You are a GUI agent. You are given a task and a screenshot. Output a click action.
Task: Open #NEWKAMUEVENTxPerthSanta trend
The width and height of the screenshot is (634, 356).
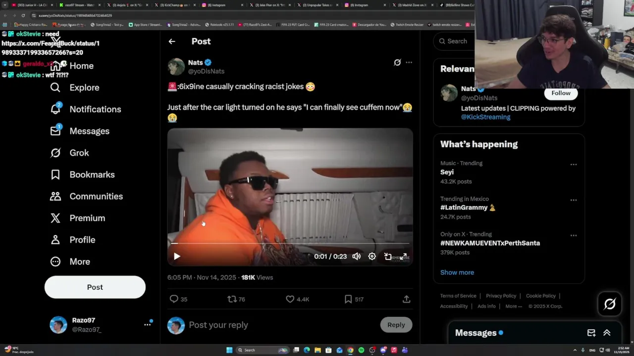pos(490,243)
